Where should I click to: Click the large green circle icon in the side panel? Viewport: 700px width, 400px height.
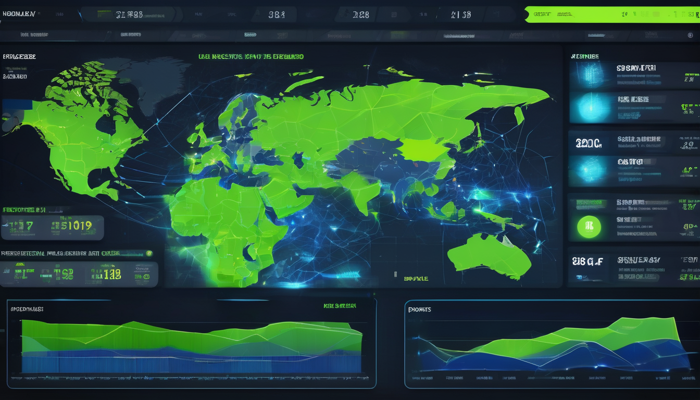pyautogui.click(x=589, y=227)
